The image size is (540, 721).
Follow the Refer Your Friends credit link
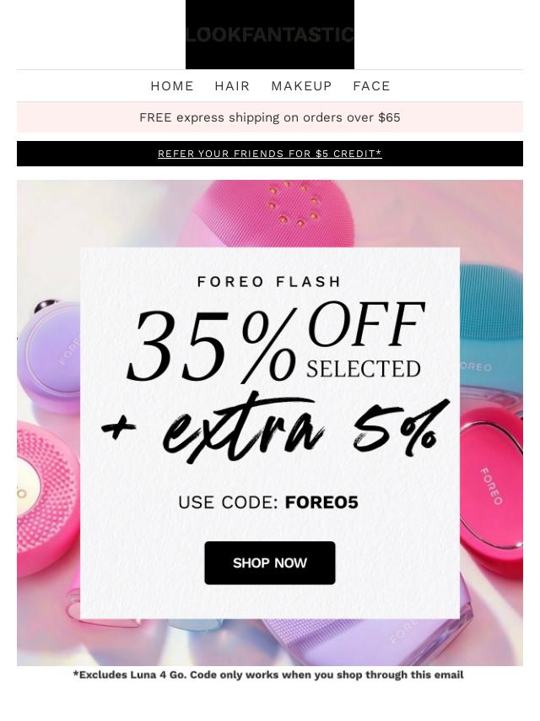tap(270, 154)
